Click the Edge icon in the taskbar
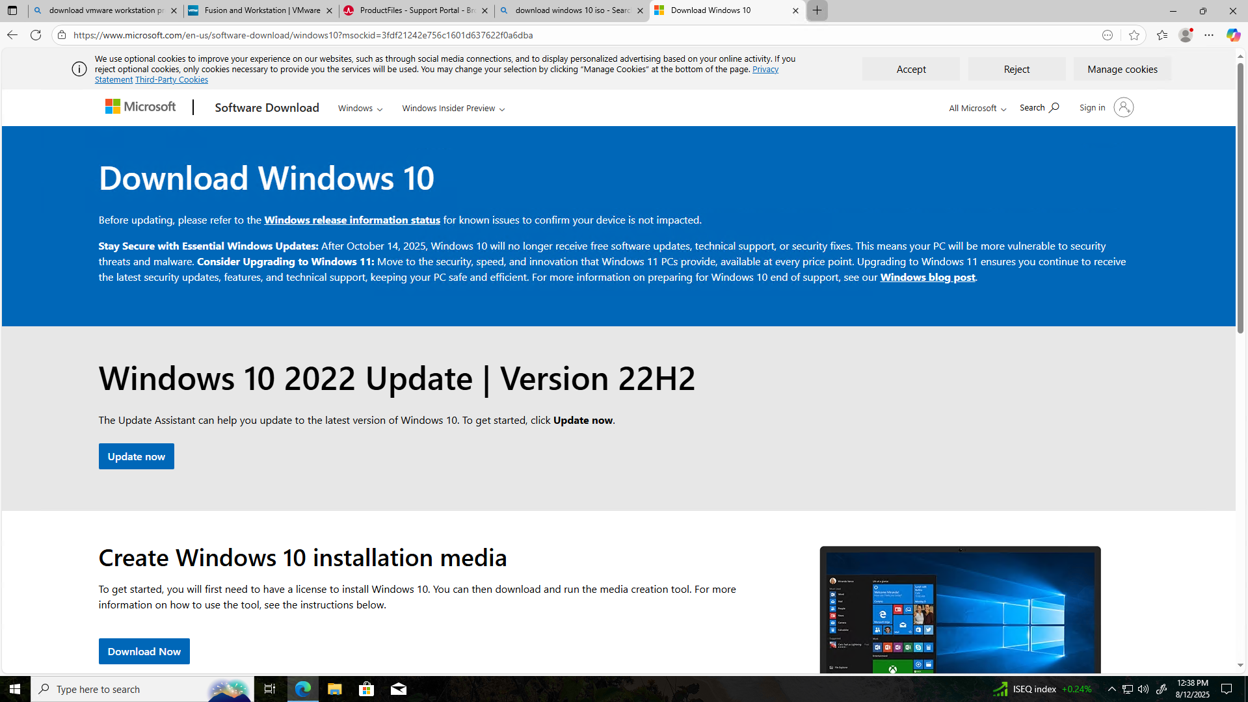1248x702 pixels. pos(302,689)
